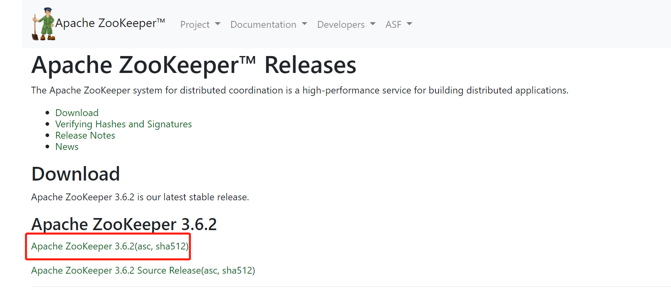
Task: Select the latest stable release sentence
Action: point(140,197)
